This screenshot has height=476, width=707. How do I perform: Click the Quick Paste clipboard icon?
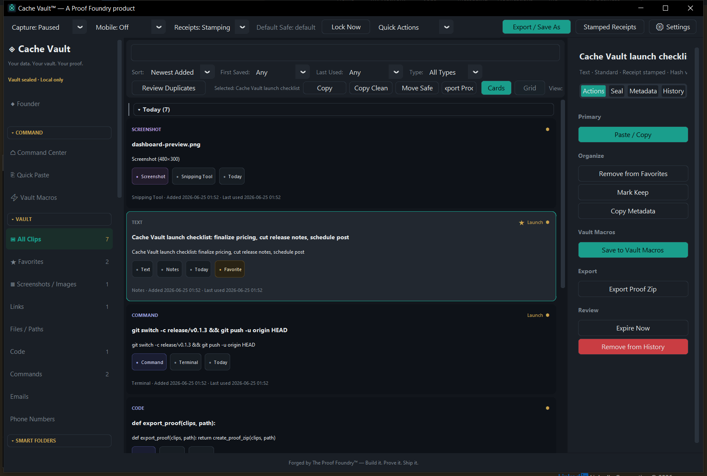(13, 175)
